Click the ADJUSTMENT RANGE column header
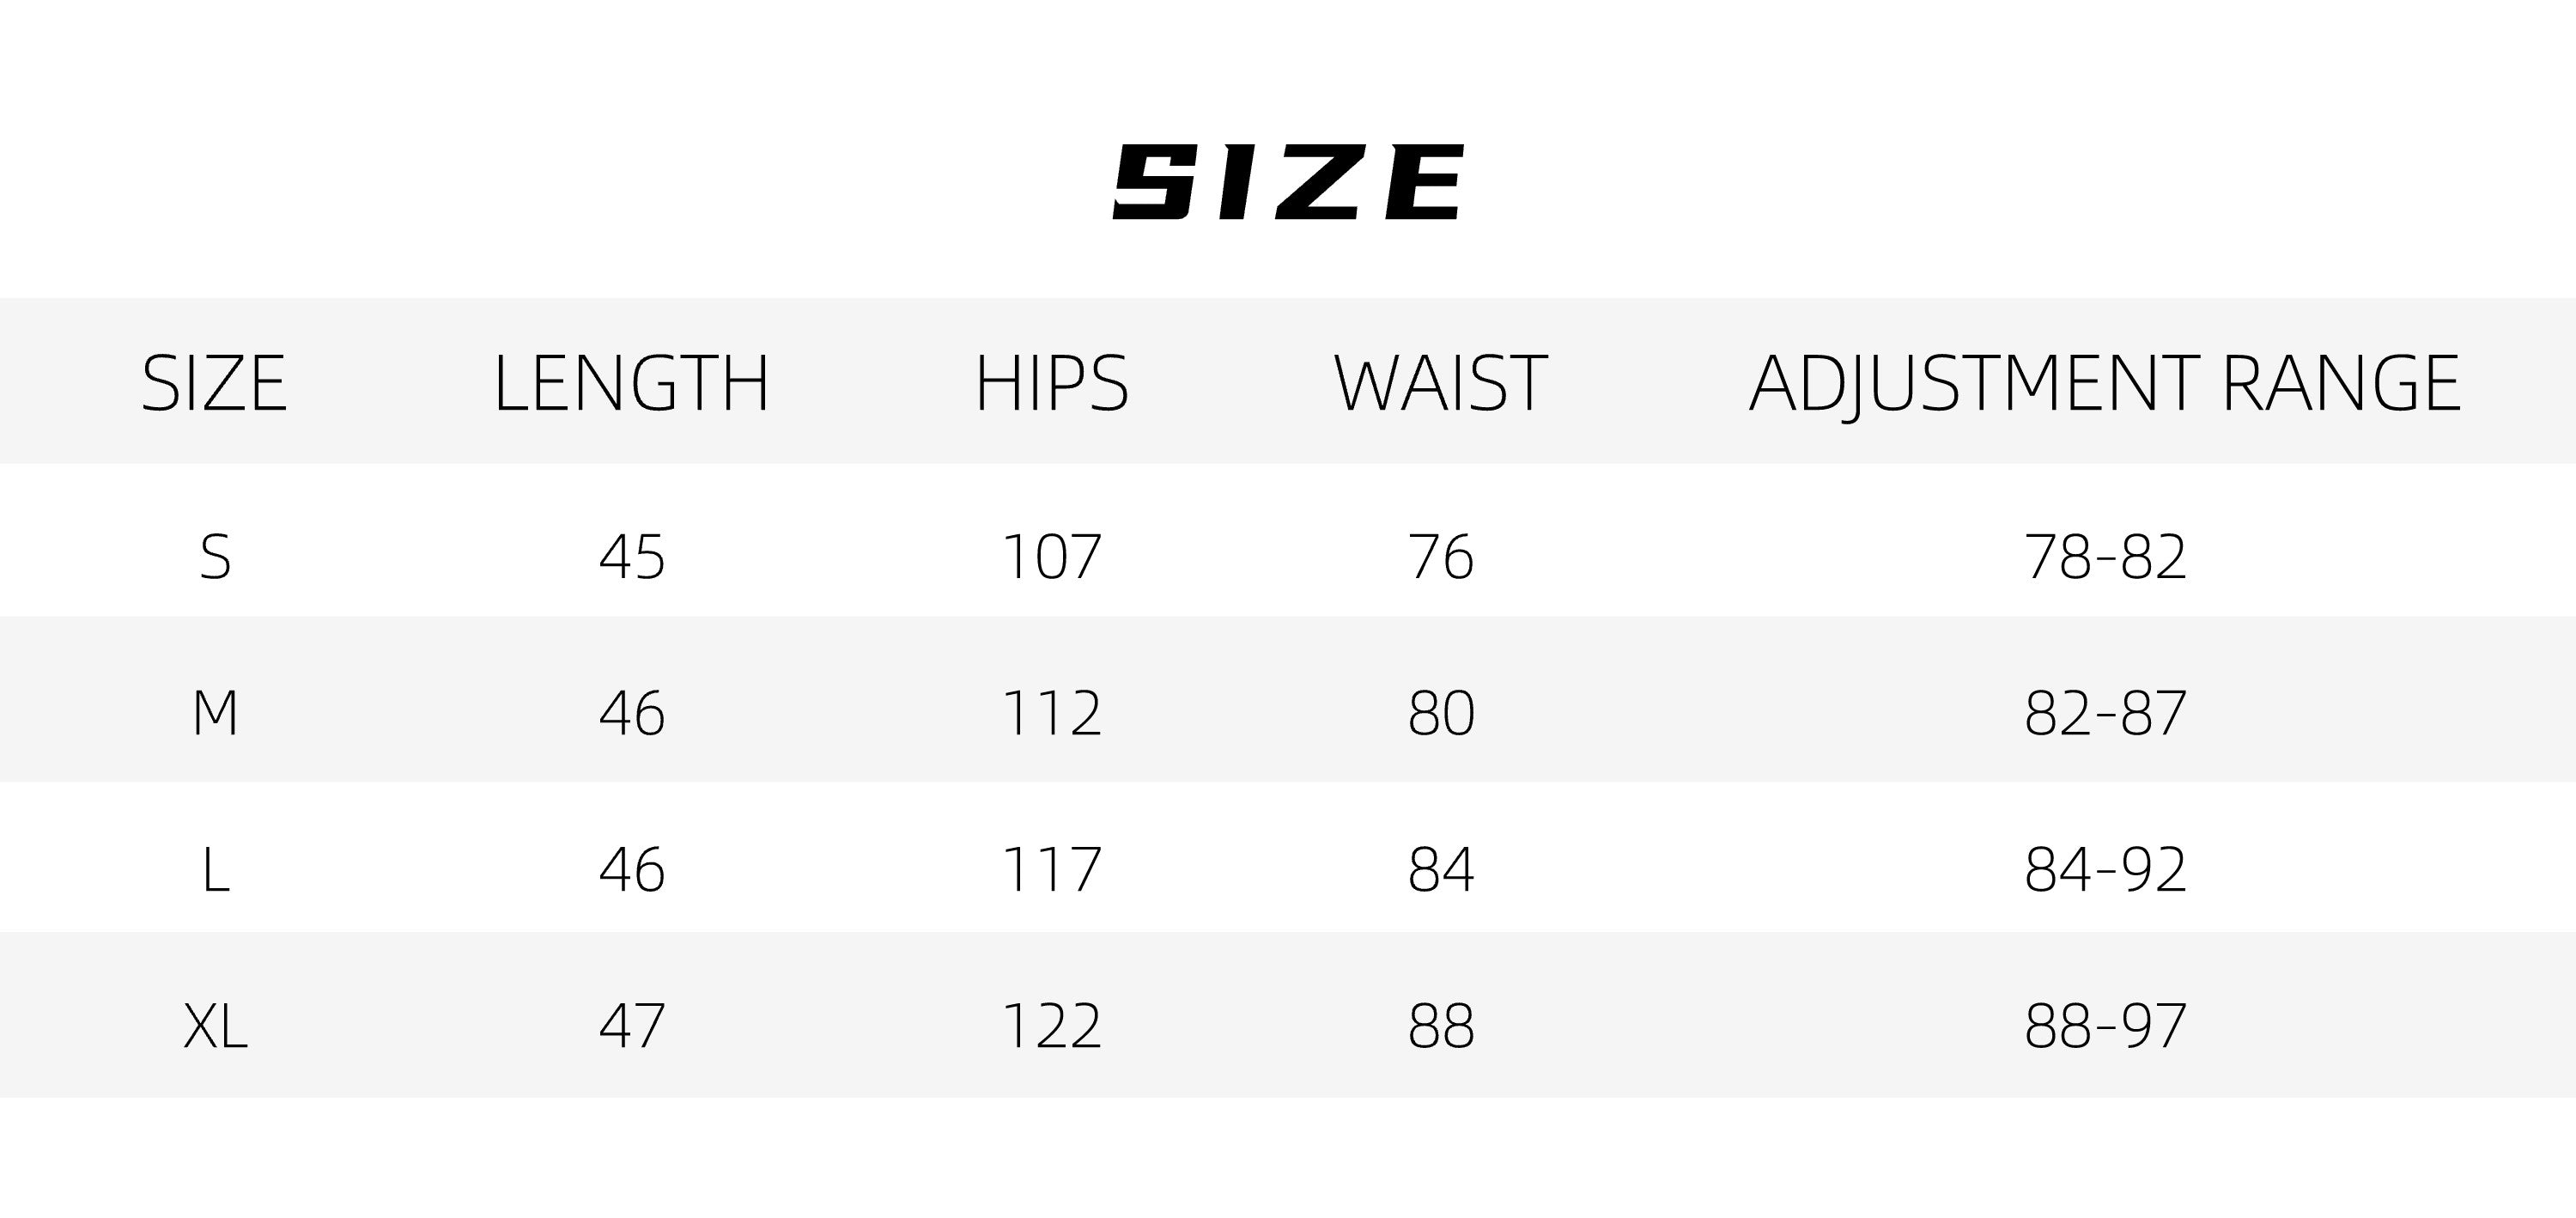 2104,383
